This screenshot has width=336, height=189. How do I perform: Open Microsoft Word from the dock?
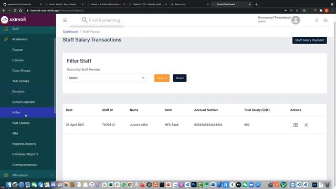213,185
